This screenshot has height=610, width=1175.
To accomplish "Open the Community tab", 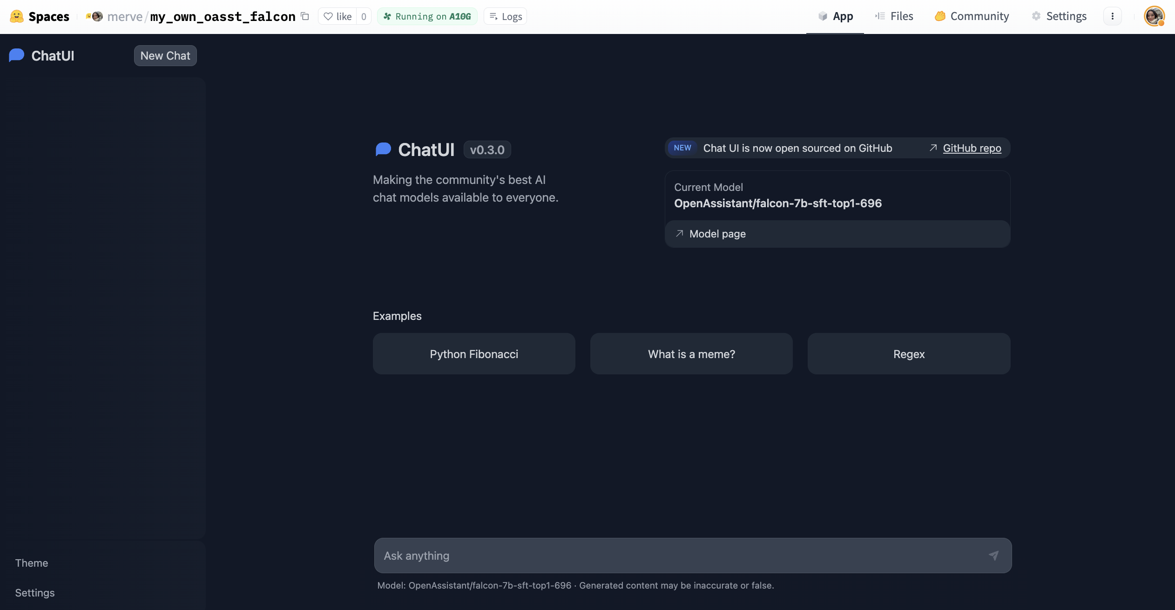I will (972, 16).
